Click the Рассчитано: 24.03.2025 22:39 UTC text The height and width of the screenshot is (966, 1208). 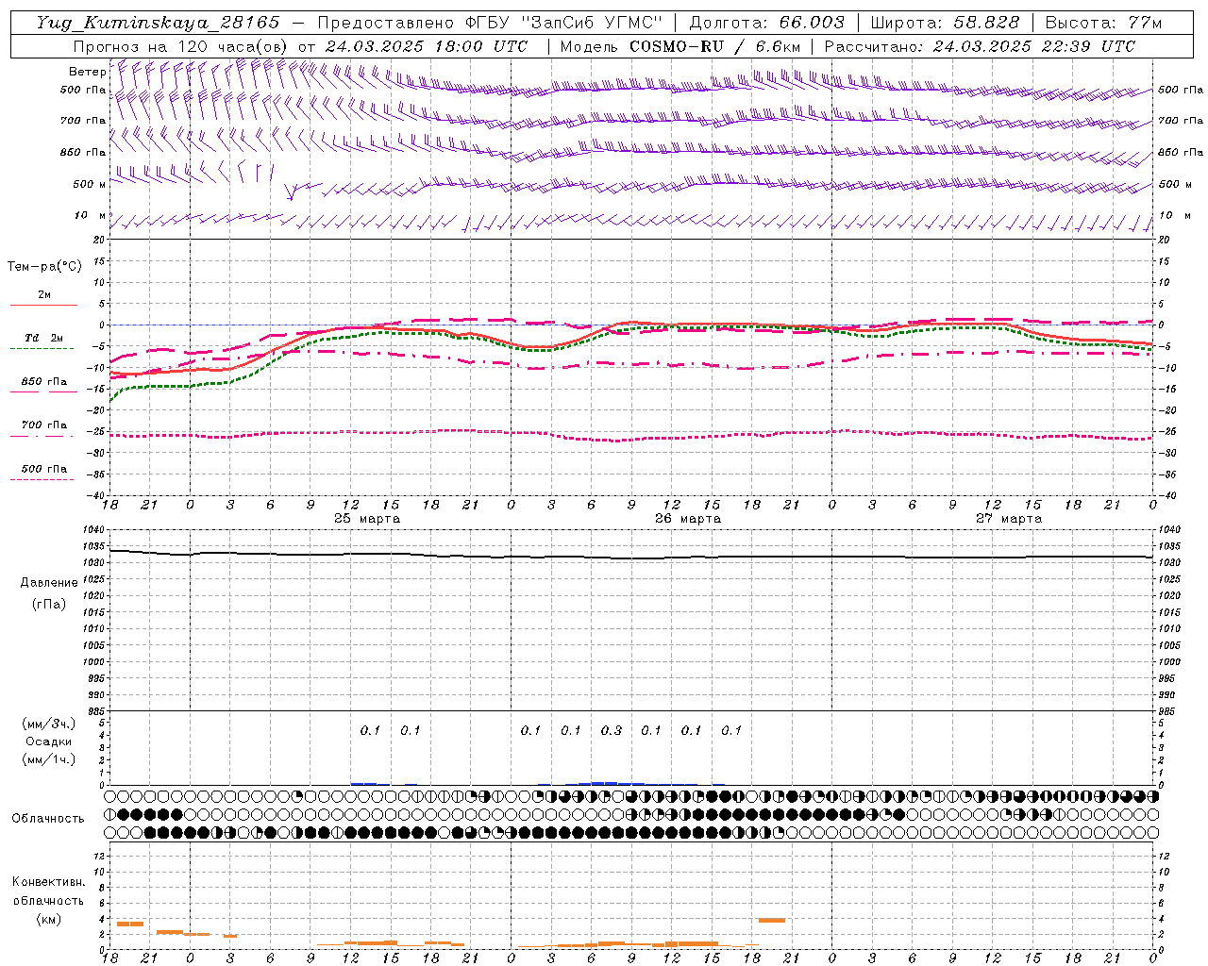pos(980,46)
